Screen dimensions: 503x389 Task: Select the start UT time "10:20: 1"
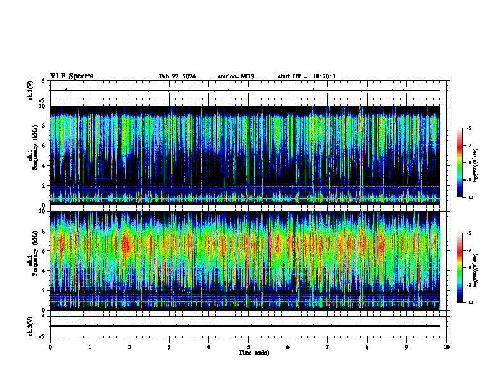tap(325, 76)
